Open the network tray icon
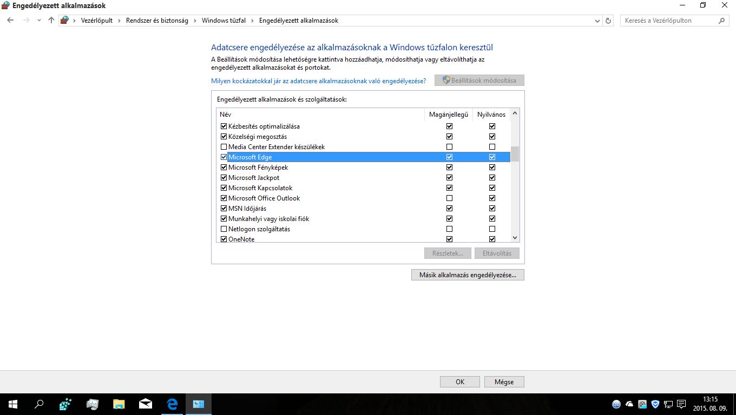736x415 pixels. (x=668, y=404)
